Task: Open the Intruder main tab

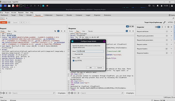Action: 29,15
